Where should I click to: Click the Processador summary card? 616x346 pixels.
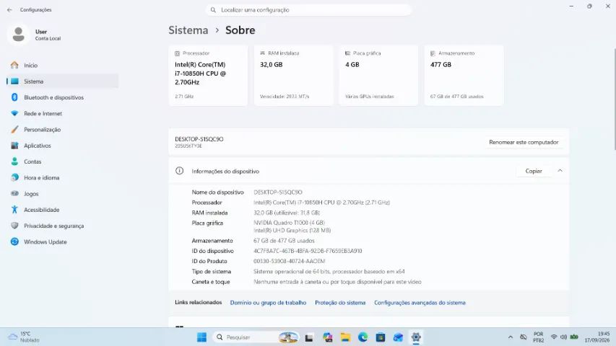[x=208, y=75]
